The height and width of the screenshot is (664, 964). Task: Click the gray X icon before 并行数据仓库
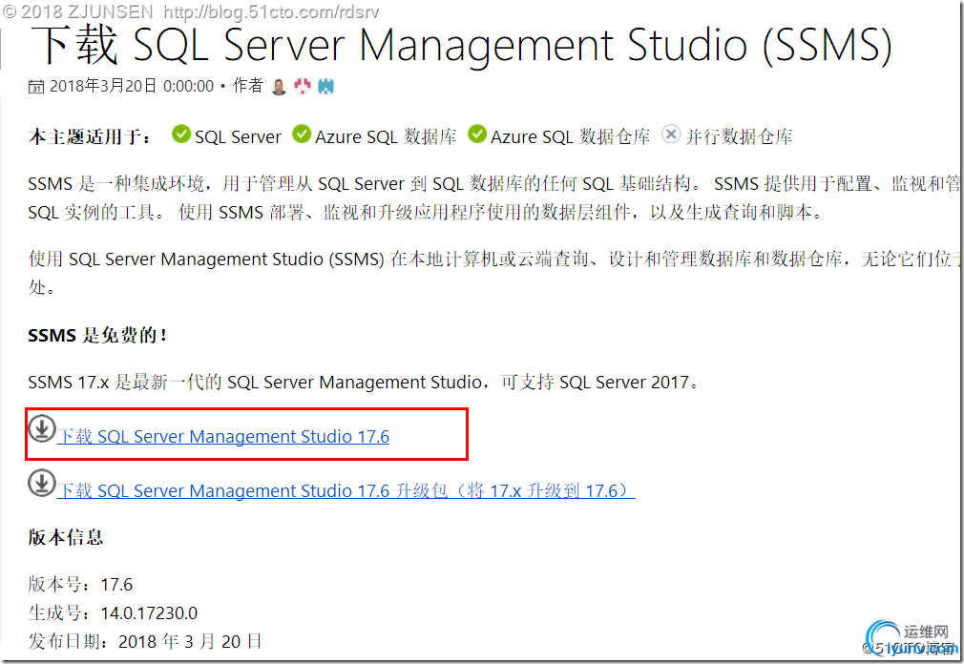(671, 134)
